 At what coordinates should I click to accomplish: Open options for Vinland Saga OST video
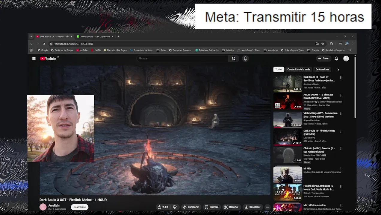pos(341,114)
